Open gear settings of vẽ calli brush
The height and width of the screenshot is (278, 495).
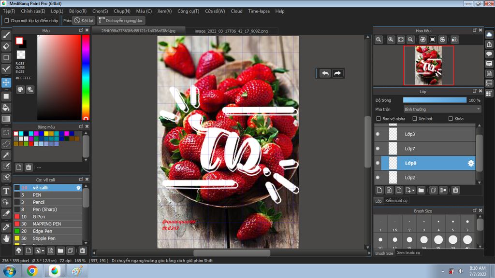[x=79, y=188]
